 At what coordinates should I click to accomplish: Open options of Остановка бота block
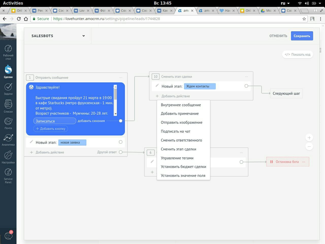pos(304,162)
